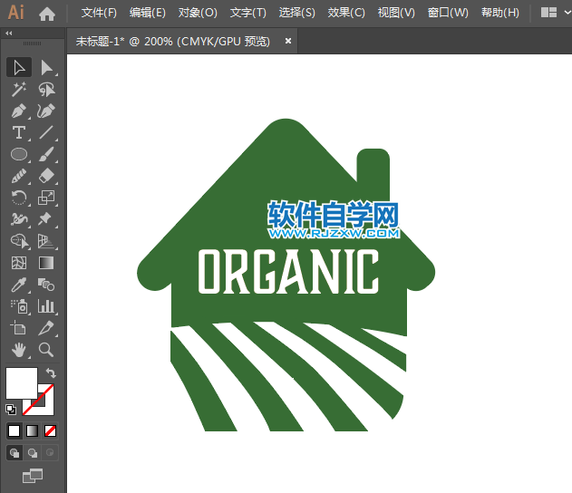
Task: Swap fill and stroke colors
Action: (x=52, y=373)
